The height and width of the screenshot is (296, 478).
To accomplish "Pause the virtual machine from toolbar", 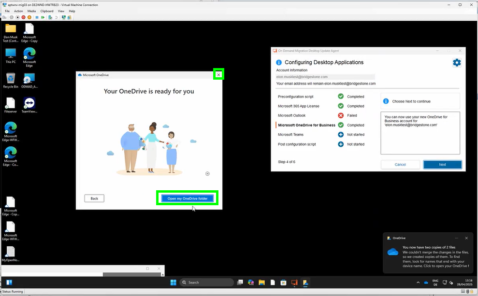I will pos(37,17).
